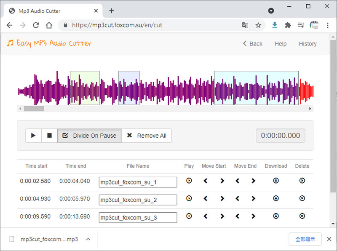Download the mp3cut_foxcom_su_1 segment
The height and width of the screenshot is (251, 337).
[x=276, y=181]
